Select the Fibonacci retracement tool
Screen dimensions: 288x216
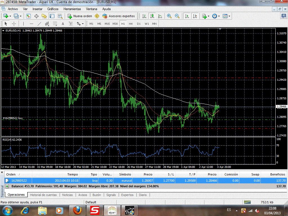click(x=55, y=24)
